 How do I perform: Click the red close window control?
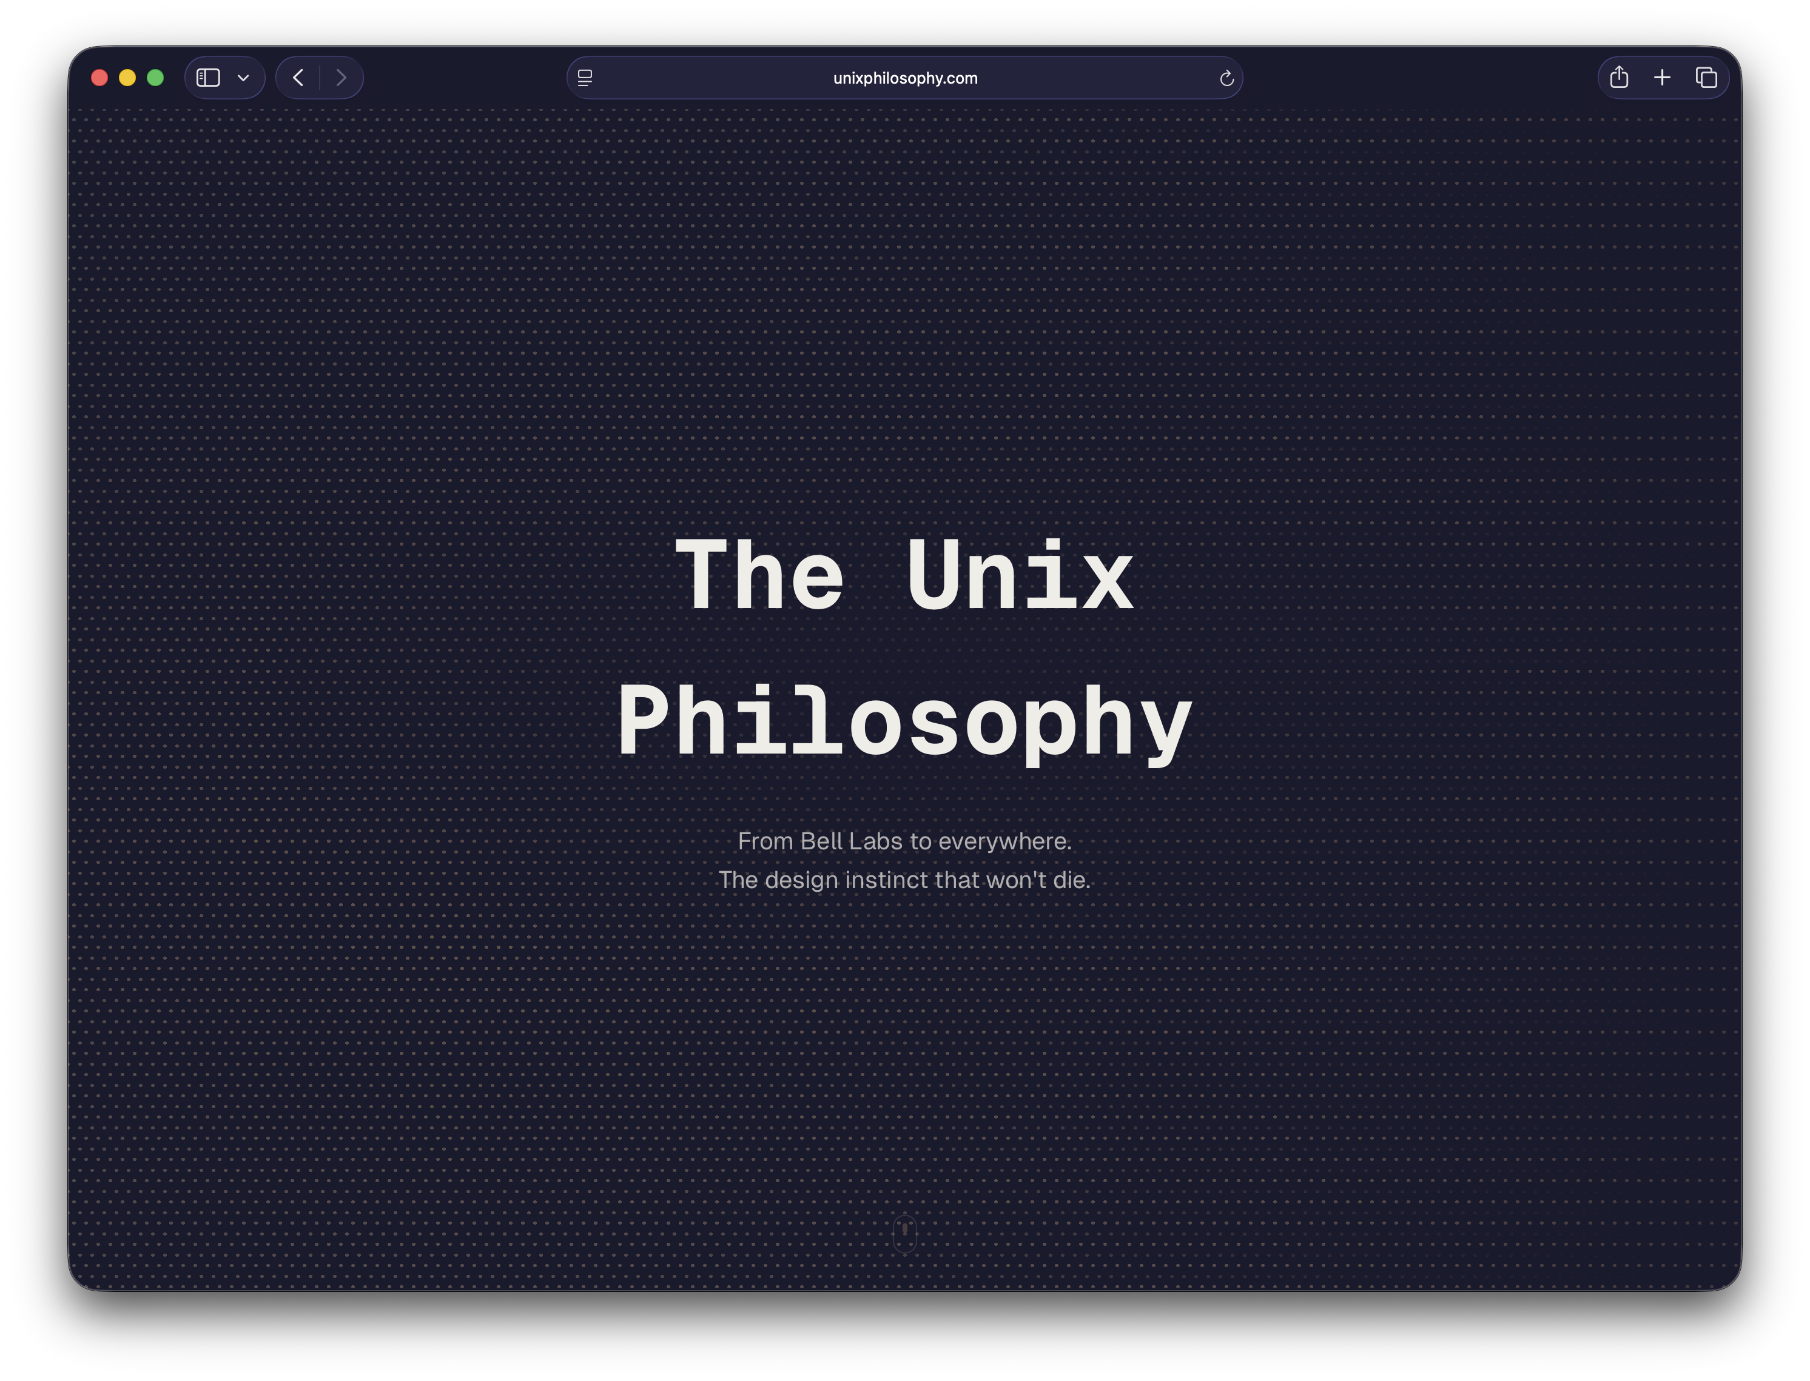99,77
